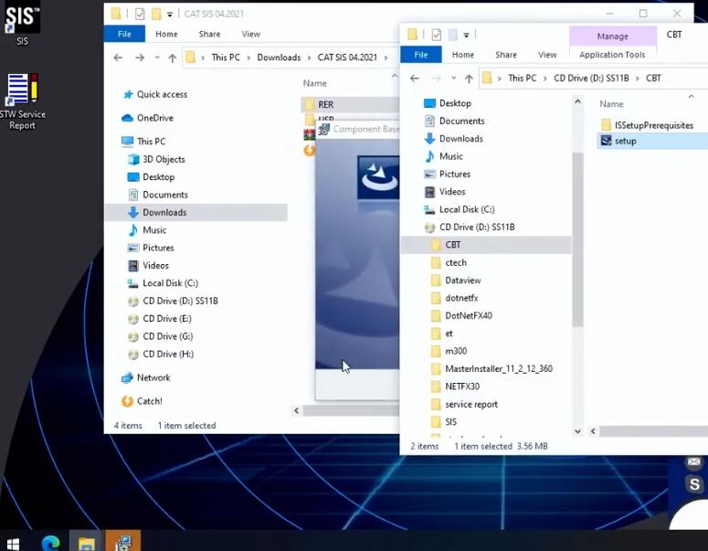Launch Microsoft Edge from the taskbar
This screenshot has width=708, height=551.
click(x=50, y=543)
